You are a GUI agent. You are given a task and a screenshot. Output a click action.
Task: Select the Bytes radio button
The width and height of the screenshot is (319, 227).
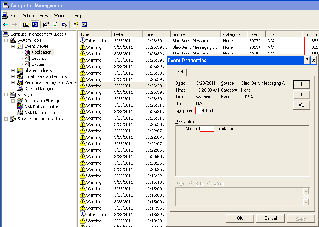point(191,183)
